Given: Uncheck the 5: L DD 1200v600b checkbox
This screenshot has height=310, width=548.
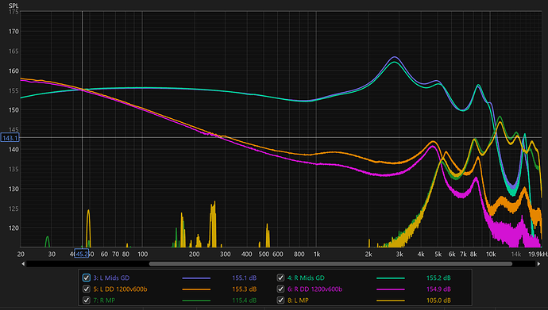Looking at the screenshot, I should (x=87, y=289).
